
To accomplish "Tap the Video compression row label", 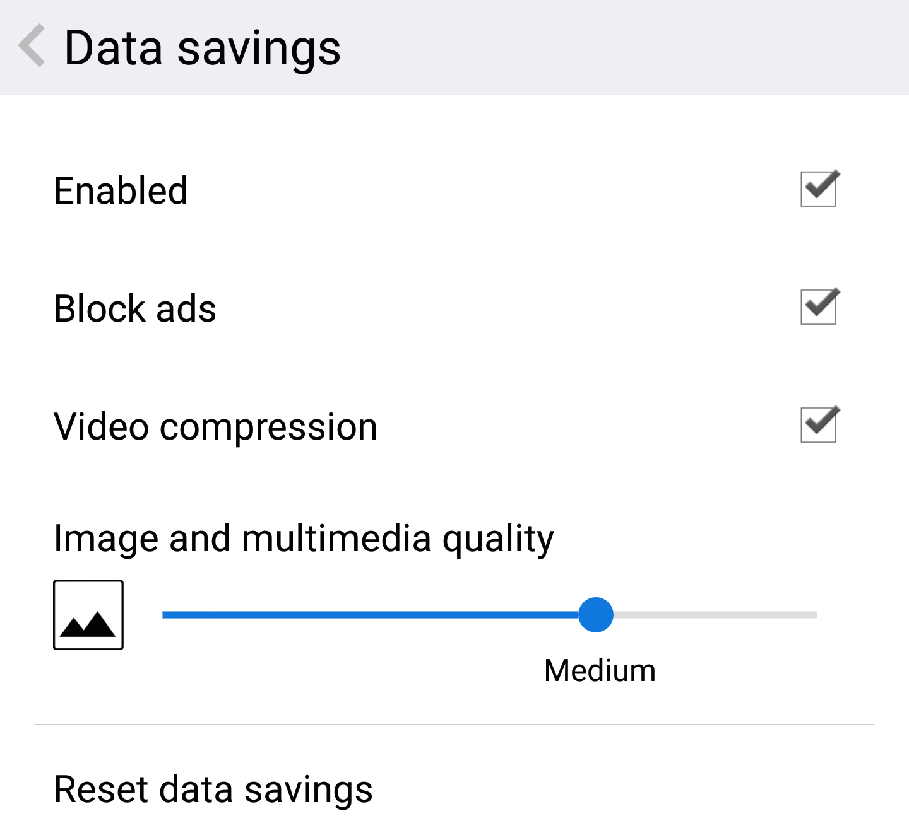I will [x=216, y=426].
